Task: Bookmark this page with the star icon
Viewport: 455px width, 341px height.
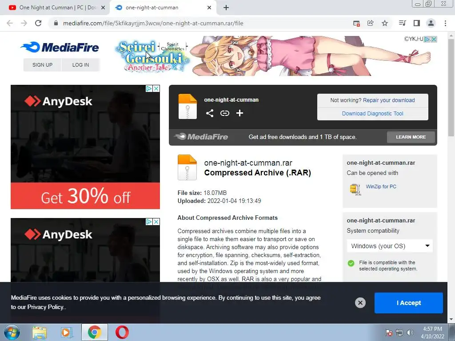Action: click(x=385, y=23)
